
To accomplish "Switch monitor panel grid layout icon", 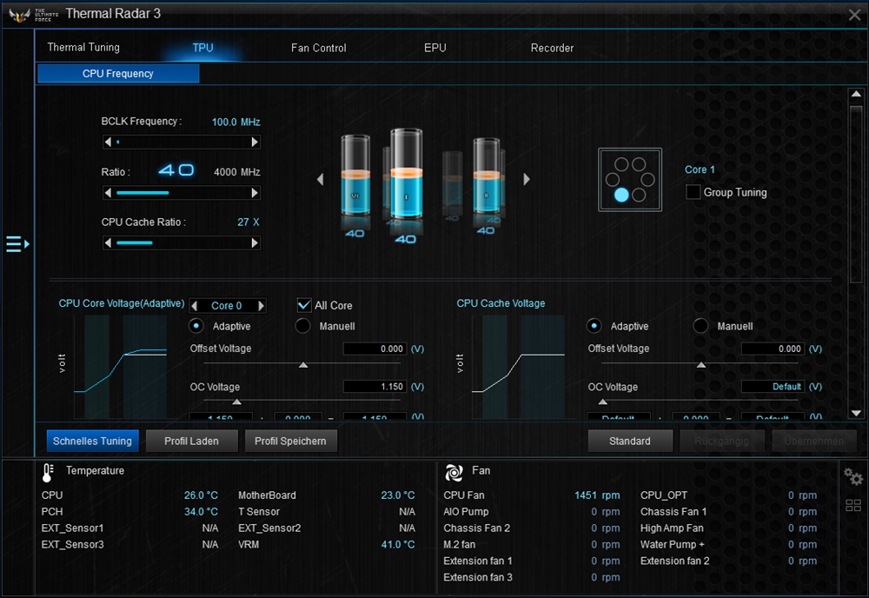I will coord(853,505).
